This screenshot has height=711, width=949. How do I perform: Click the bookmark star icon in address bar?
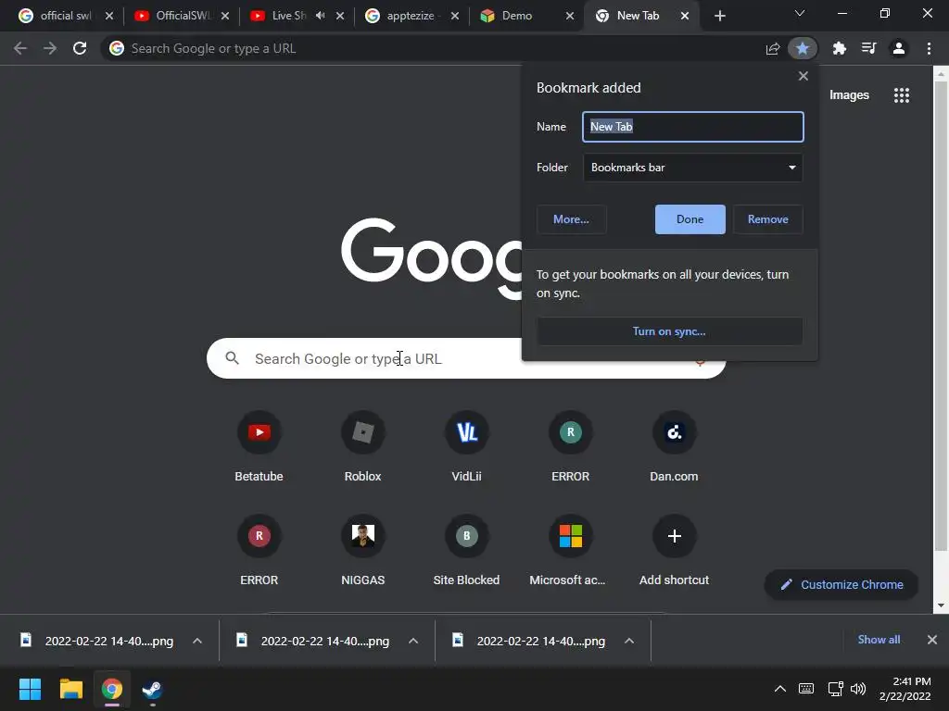802,48
